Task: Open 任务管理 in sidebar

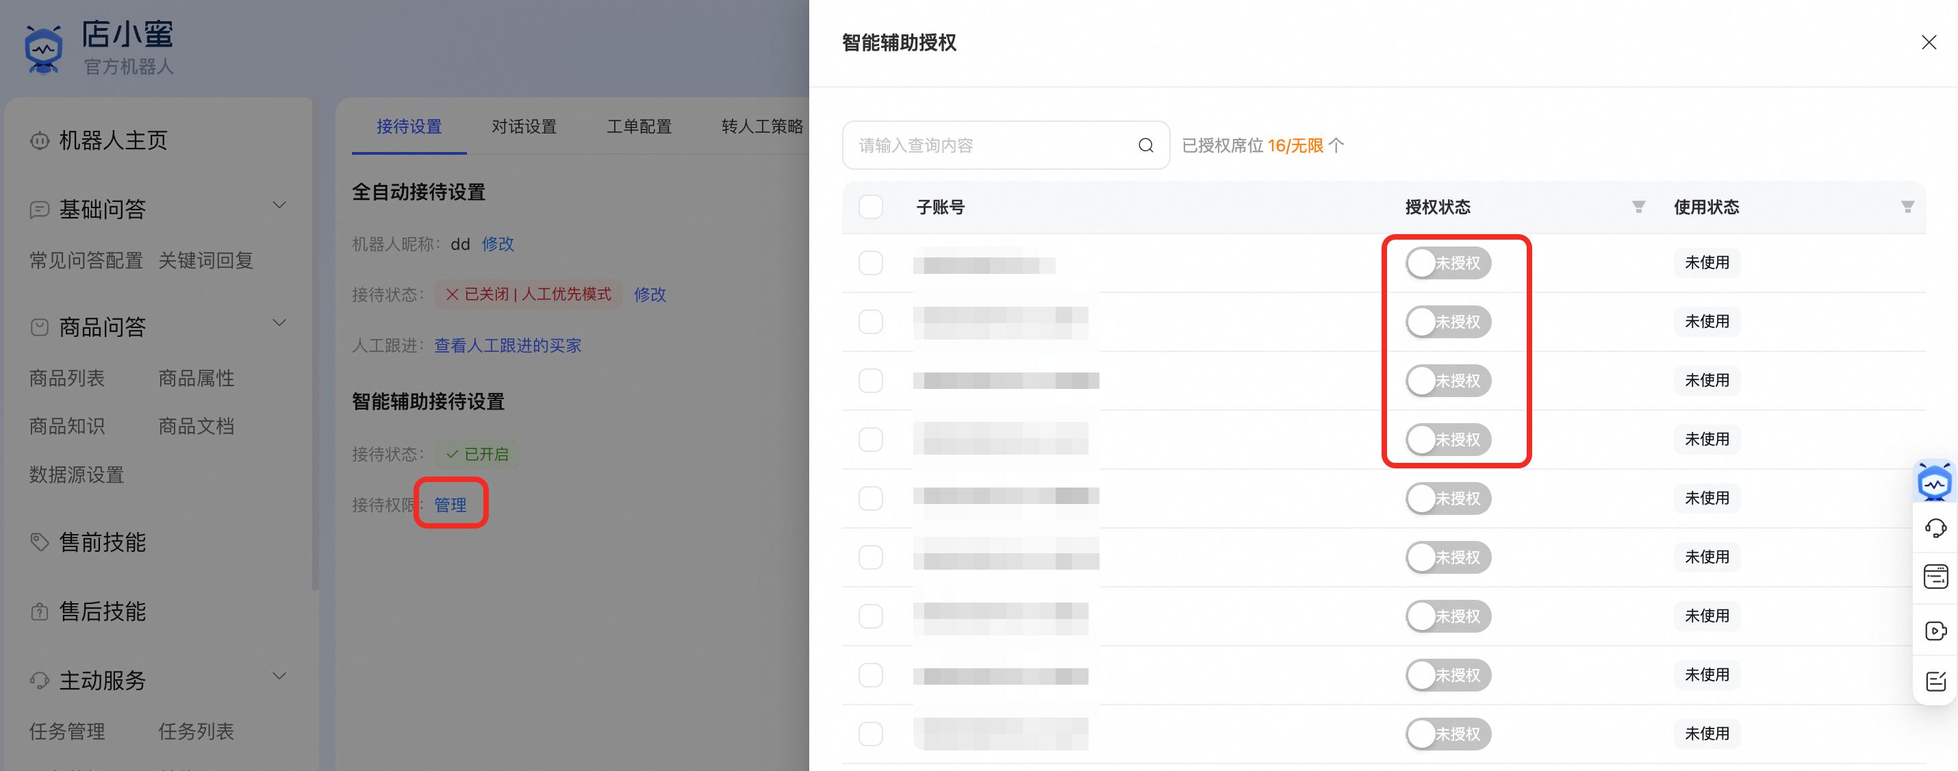Action: pyautogui.click(x=67, y=731)
